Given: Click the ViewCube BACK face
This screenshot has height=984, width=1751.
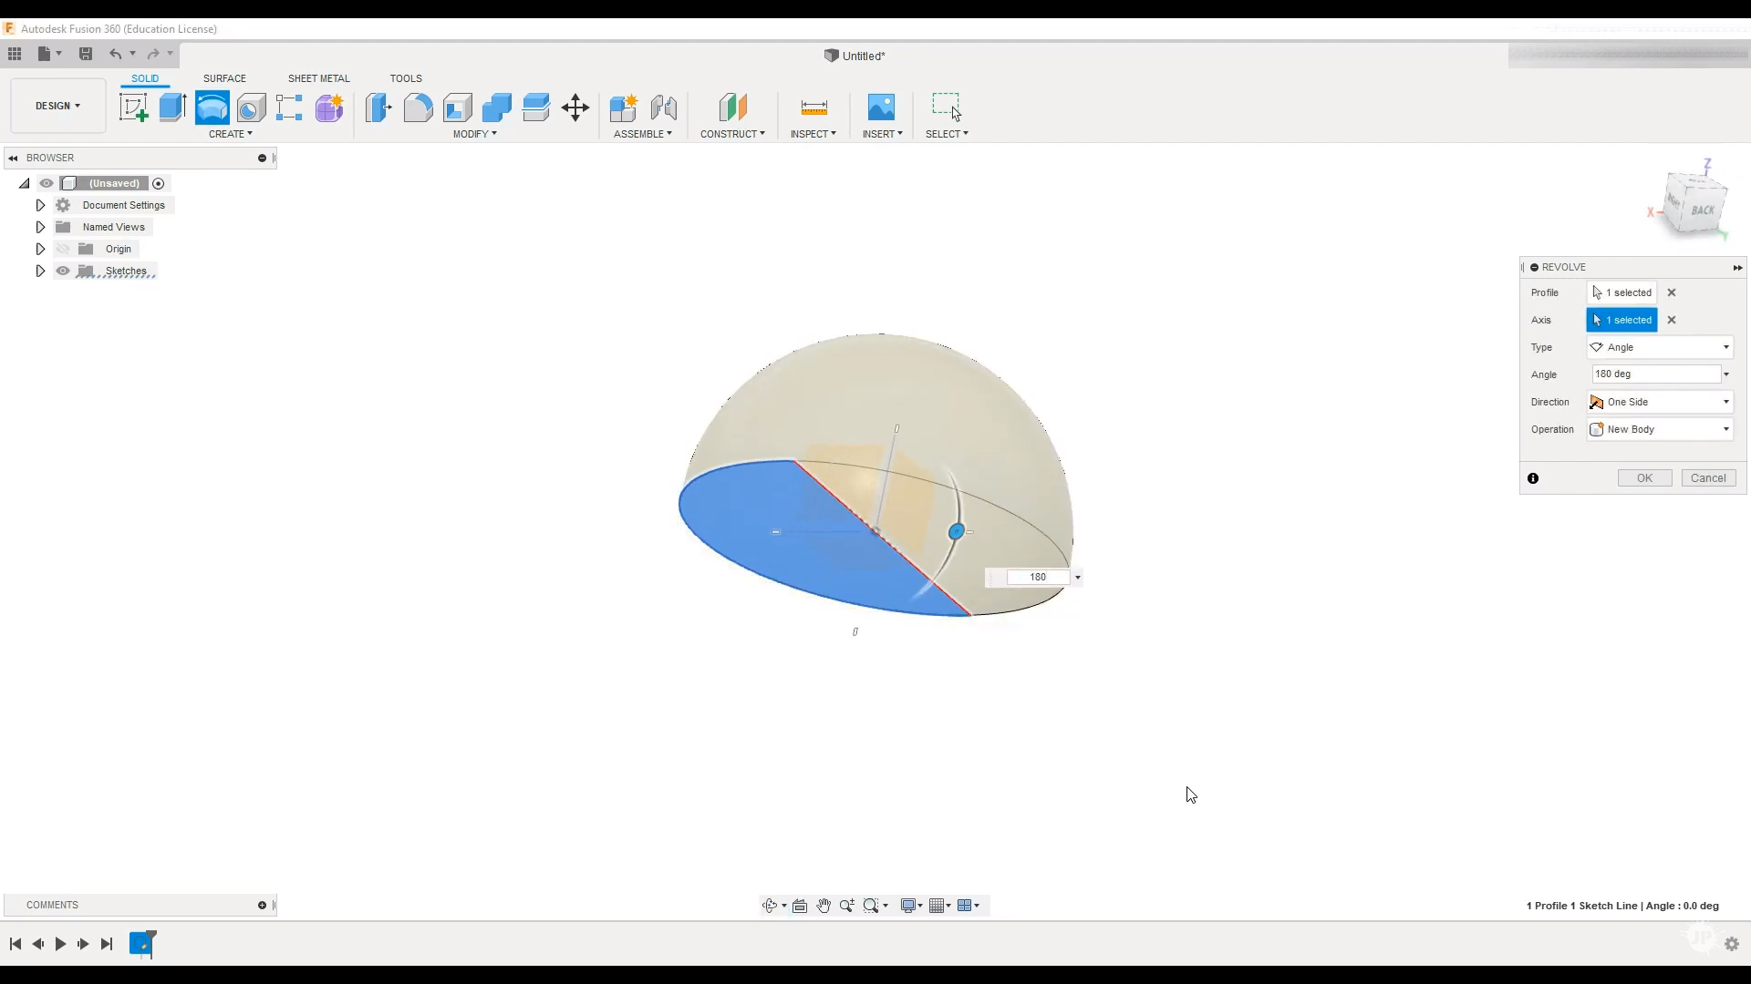Looking at the screenshot, I should (x=1702, y=210).
